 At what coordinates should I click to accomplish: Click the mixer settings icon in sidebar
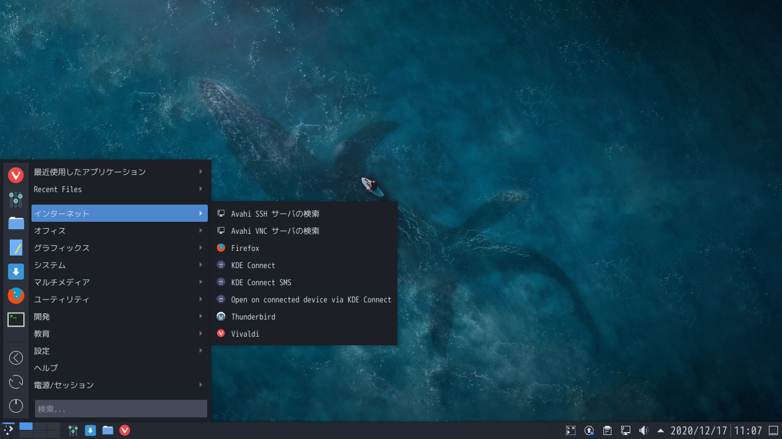point(16,199)
